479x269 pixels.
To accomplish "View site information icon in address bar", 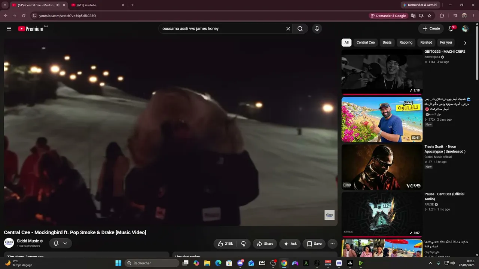I will 34,16.
